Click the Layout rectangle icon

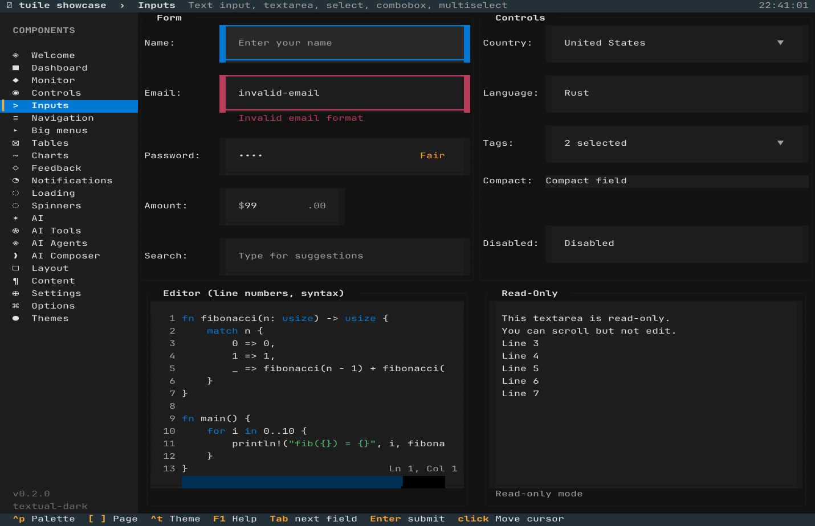pos(15,268)
